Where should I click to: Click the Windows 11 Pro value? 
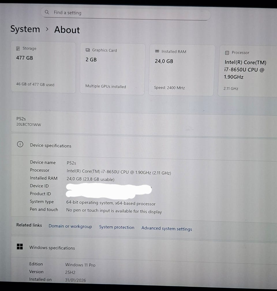pyautogui.click(x=80, y=265)
